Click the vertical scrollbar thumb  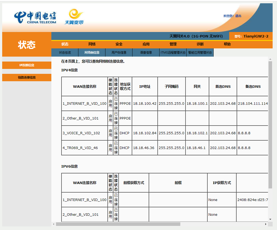[x=270, y=125]
